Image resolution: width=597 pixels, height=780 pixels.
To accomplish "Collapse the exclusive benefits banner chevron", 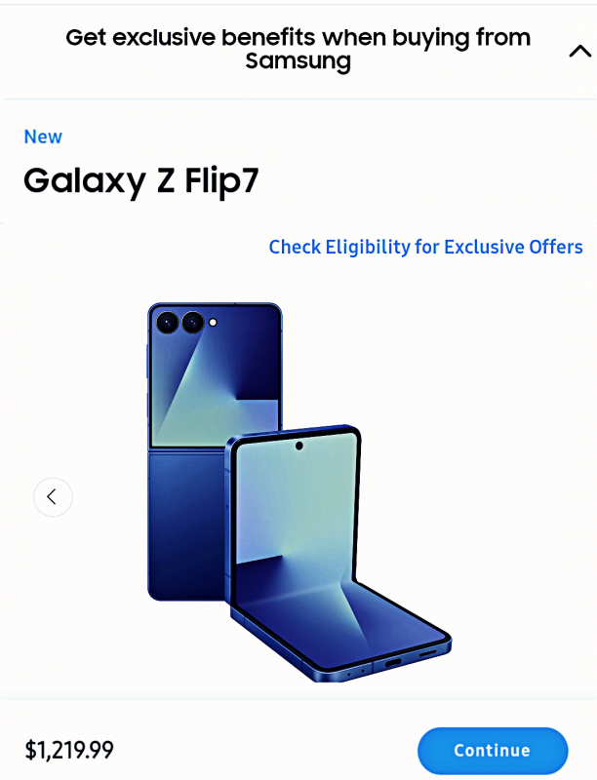I will (x=580, y=51).
